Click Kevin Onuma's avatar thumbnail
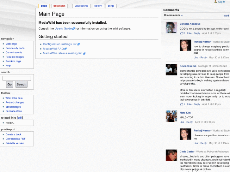This screenshot has height=172, width=230. point(171,69)
